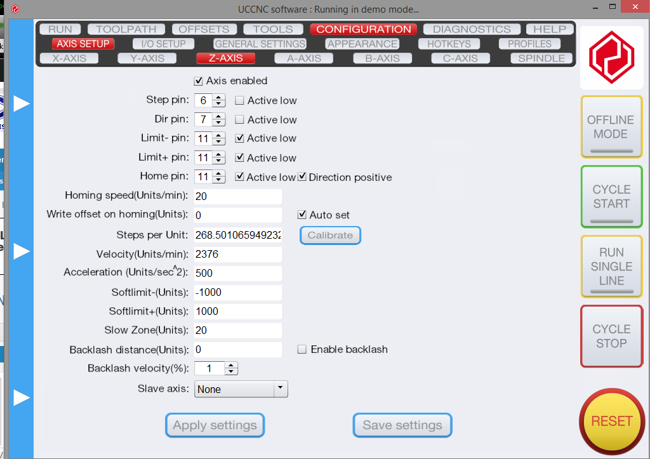650x459 pixels.
Task: Open the Slave axis dropdown
Action: 280,389
